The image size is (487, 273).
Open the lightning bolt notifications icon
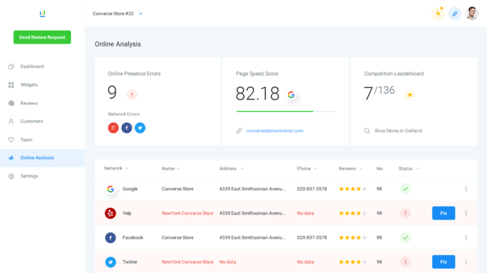(438, 14)
